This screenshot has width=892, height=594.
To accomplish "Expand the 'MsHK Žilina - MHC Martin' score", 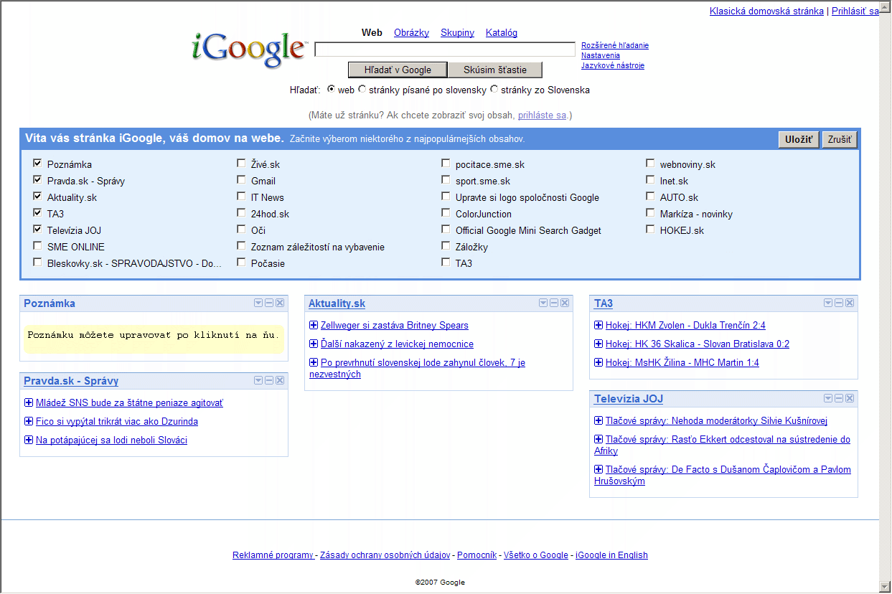I will (x=598, y=362).
